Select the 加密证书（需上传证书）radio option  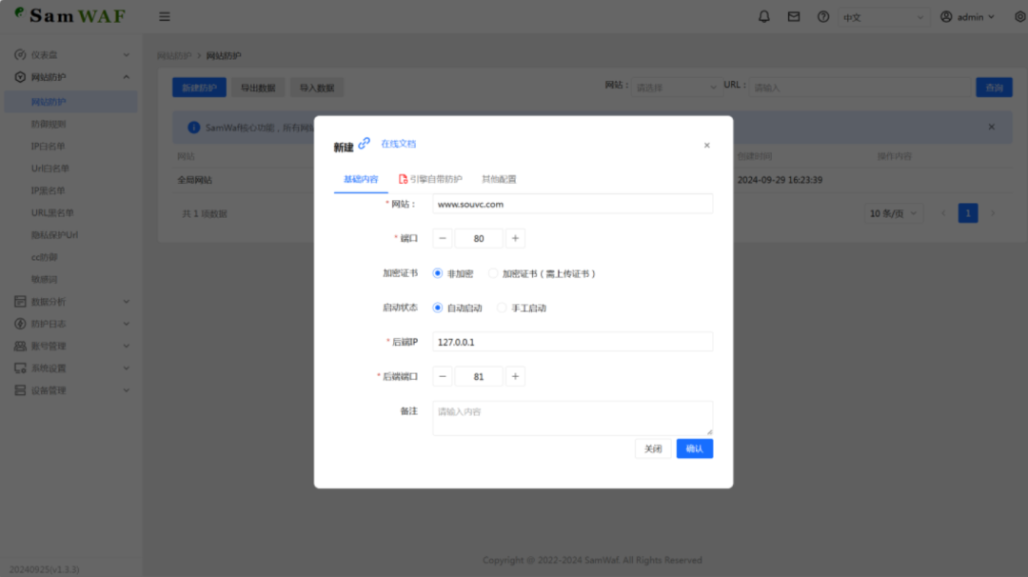click(493, 273)
